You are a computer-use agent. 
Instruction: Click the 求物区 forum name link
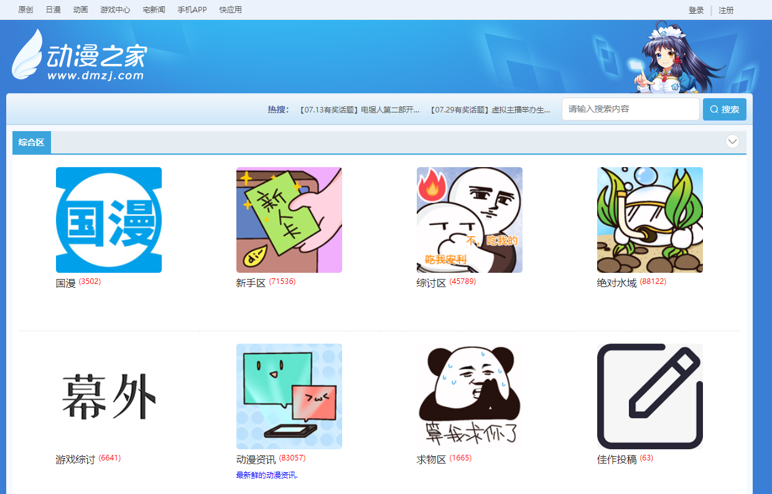(x=432, y=460)
